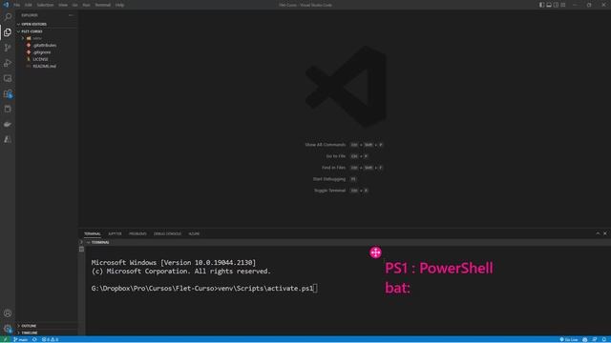Image resolution: width=611 pixels, height=343 pixels.
Task: Open the Extensions view
Action: pyautogui.click(x=8, y=93)
